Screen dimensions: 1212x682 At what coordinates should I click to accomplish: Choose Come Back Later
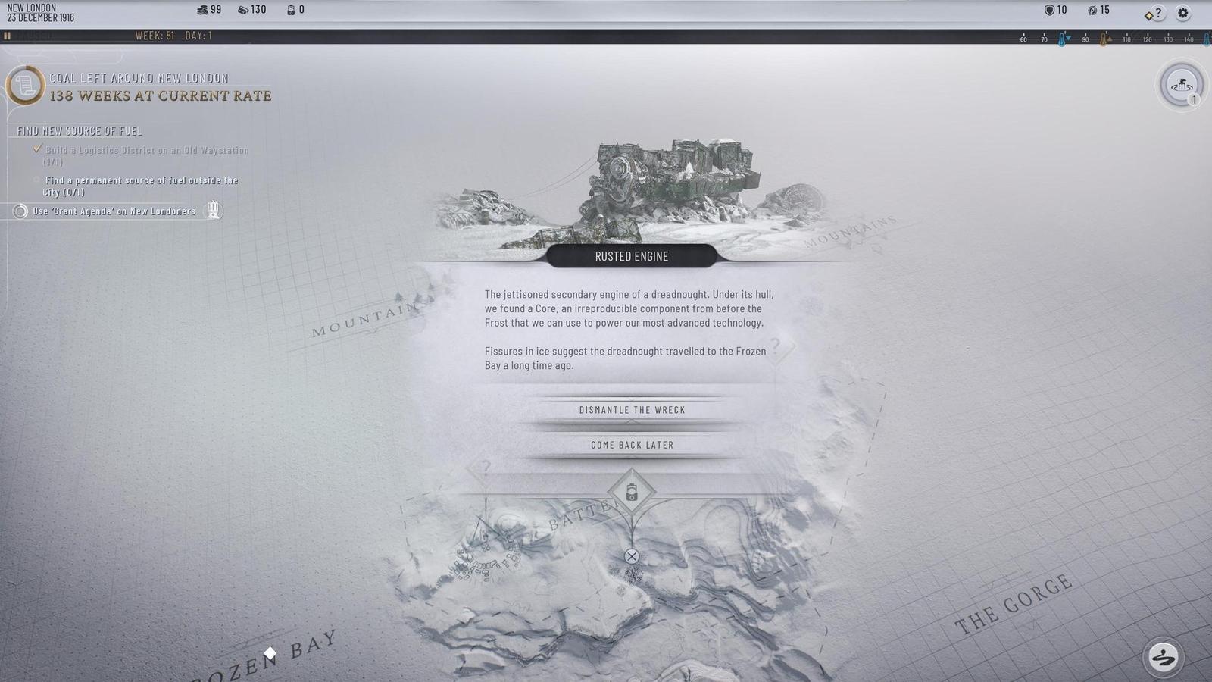point(632,445)
